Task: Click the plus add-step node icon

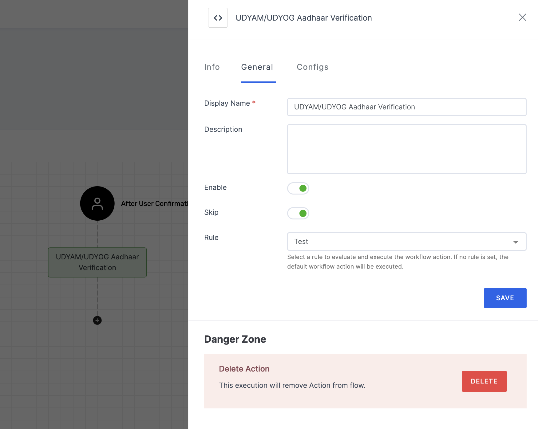Action: [97, 321]
